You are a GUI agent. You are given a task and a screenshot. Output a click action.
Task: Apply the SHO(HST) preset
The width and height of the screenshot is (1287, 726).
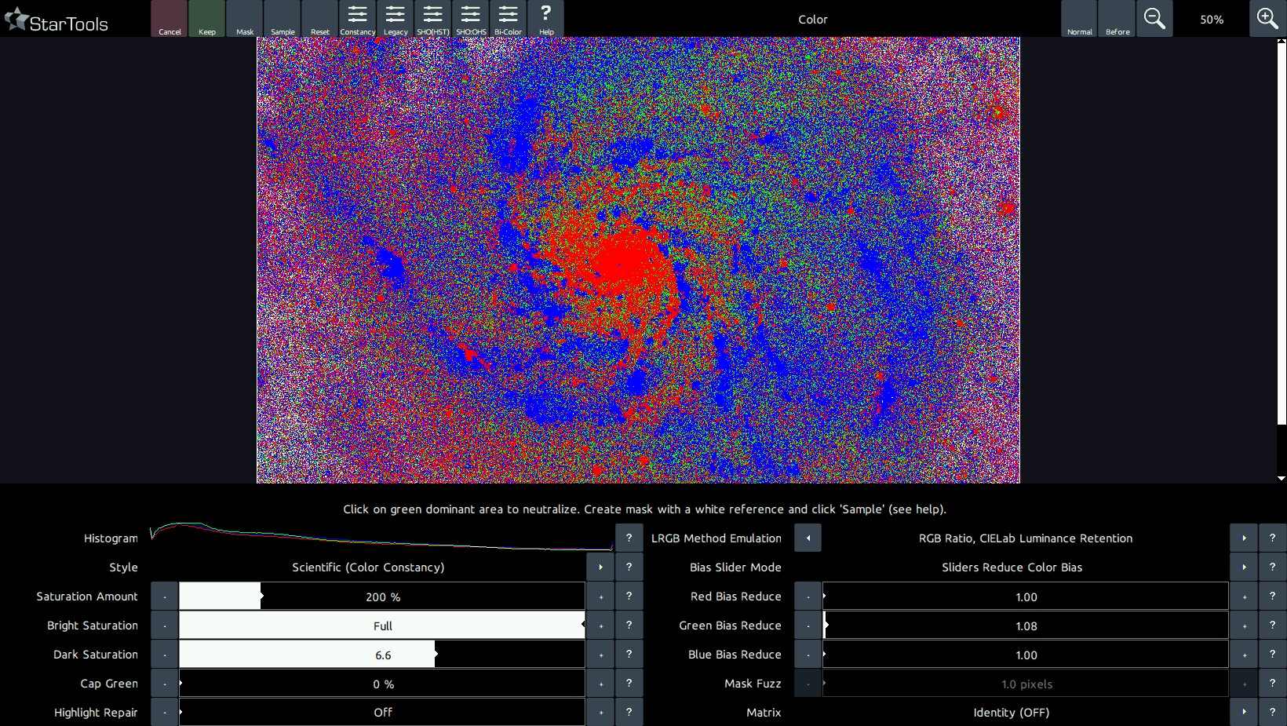click(432, 19)
